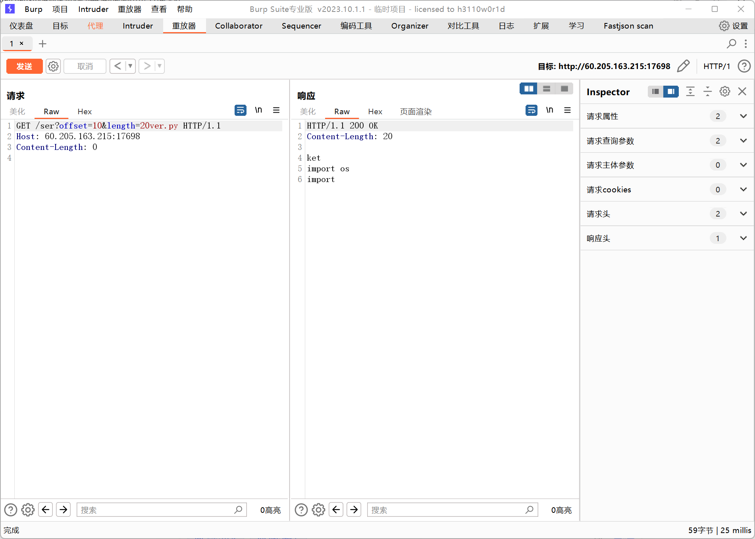The height and width of the screenshot is (539, 755).
Task: Switch to the 代理 (Proxy) tab
Action: (95, 26)
